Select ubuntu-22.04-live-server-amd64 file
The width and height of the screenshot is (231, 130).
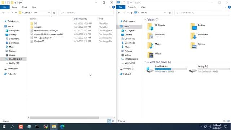[x=48, y=34]
